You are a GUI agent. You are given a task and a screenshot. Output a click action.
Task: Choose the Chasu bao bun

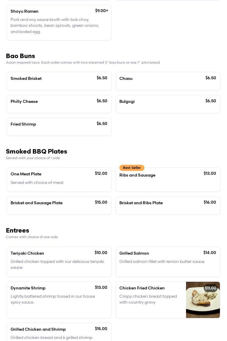168,81
